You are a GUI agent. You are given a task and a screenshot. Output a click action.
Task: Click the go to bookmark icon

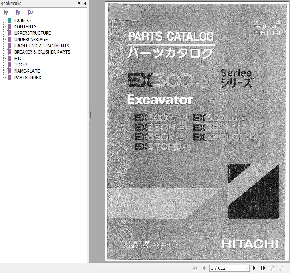point(30,12)
